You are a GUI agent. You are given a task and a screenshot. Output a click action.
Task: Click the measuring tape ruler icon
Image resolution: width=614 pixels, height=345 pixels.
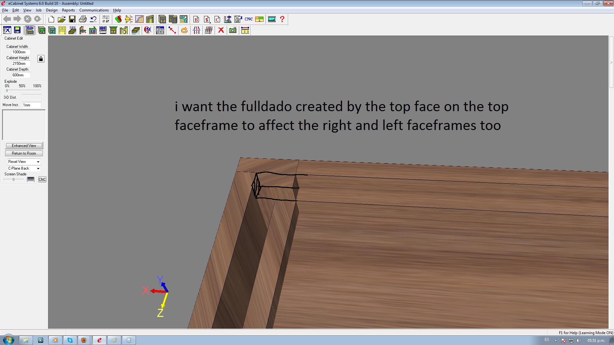[x=245, y=30]
